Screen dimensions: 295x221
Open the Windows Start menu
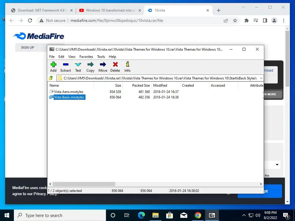point(7,215)
